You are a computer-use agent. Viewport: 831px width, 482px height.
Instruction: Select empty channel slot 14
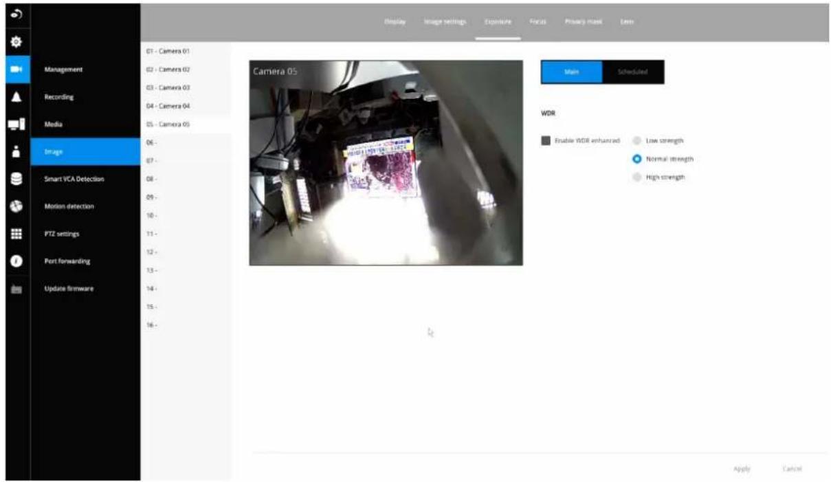pyautogui.click(x=186, y=288)
